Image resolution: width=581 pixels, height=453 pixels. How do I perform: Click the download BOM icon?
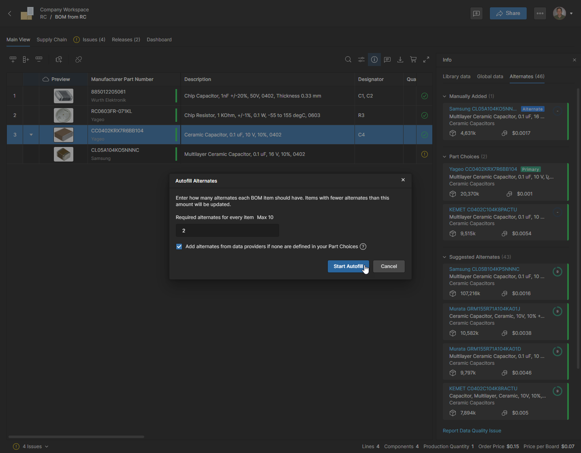pos(400,60)
